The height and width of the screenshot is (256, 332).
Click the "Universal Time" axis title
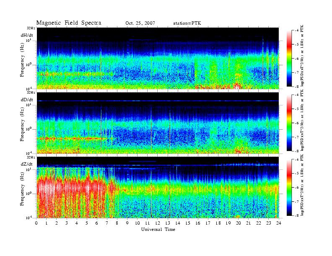click(x=158, y=229)
